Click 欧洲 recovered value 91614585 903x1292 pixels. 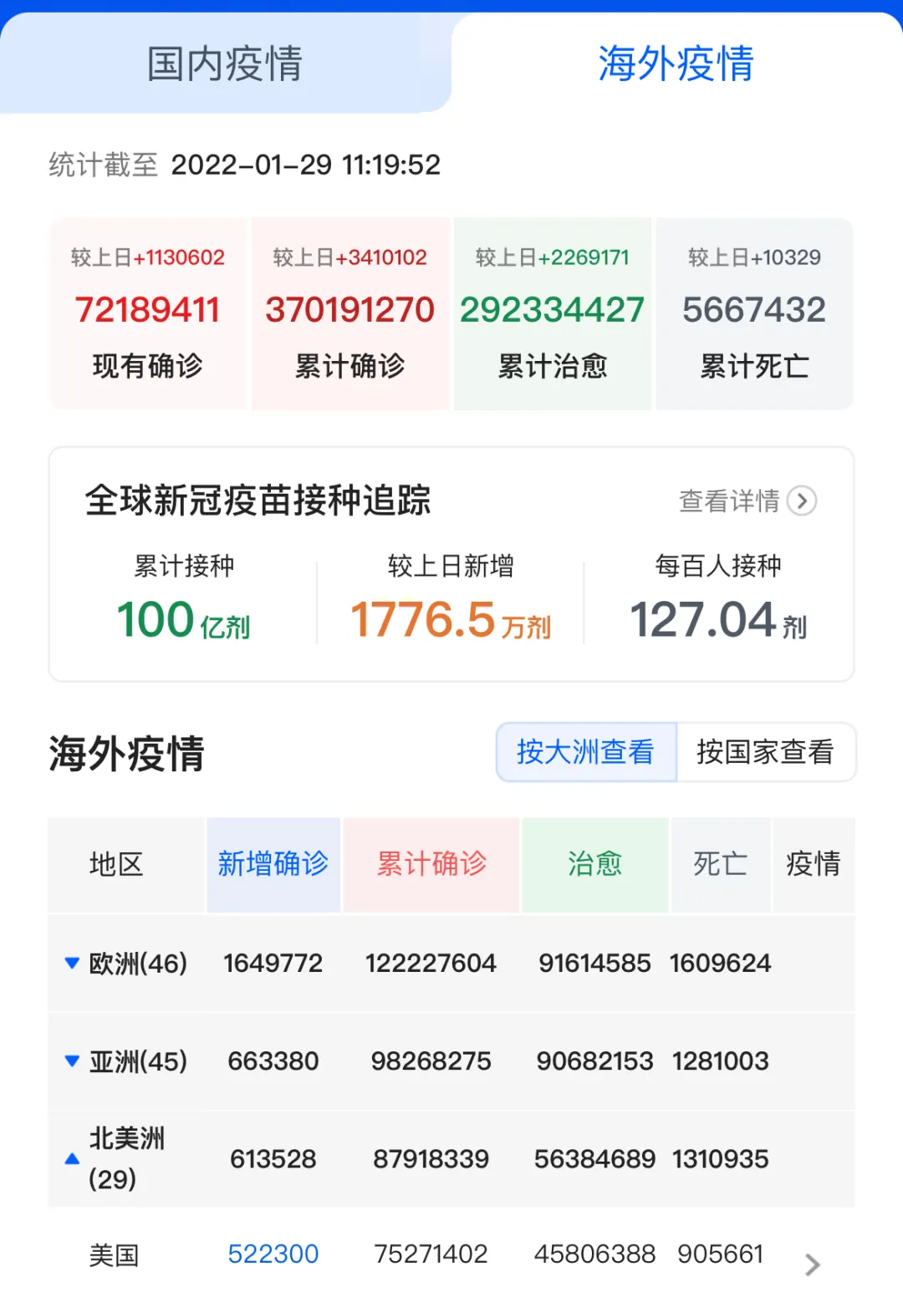pyautogui.click(x=594, y=964)
